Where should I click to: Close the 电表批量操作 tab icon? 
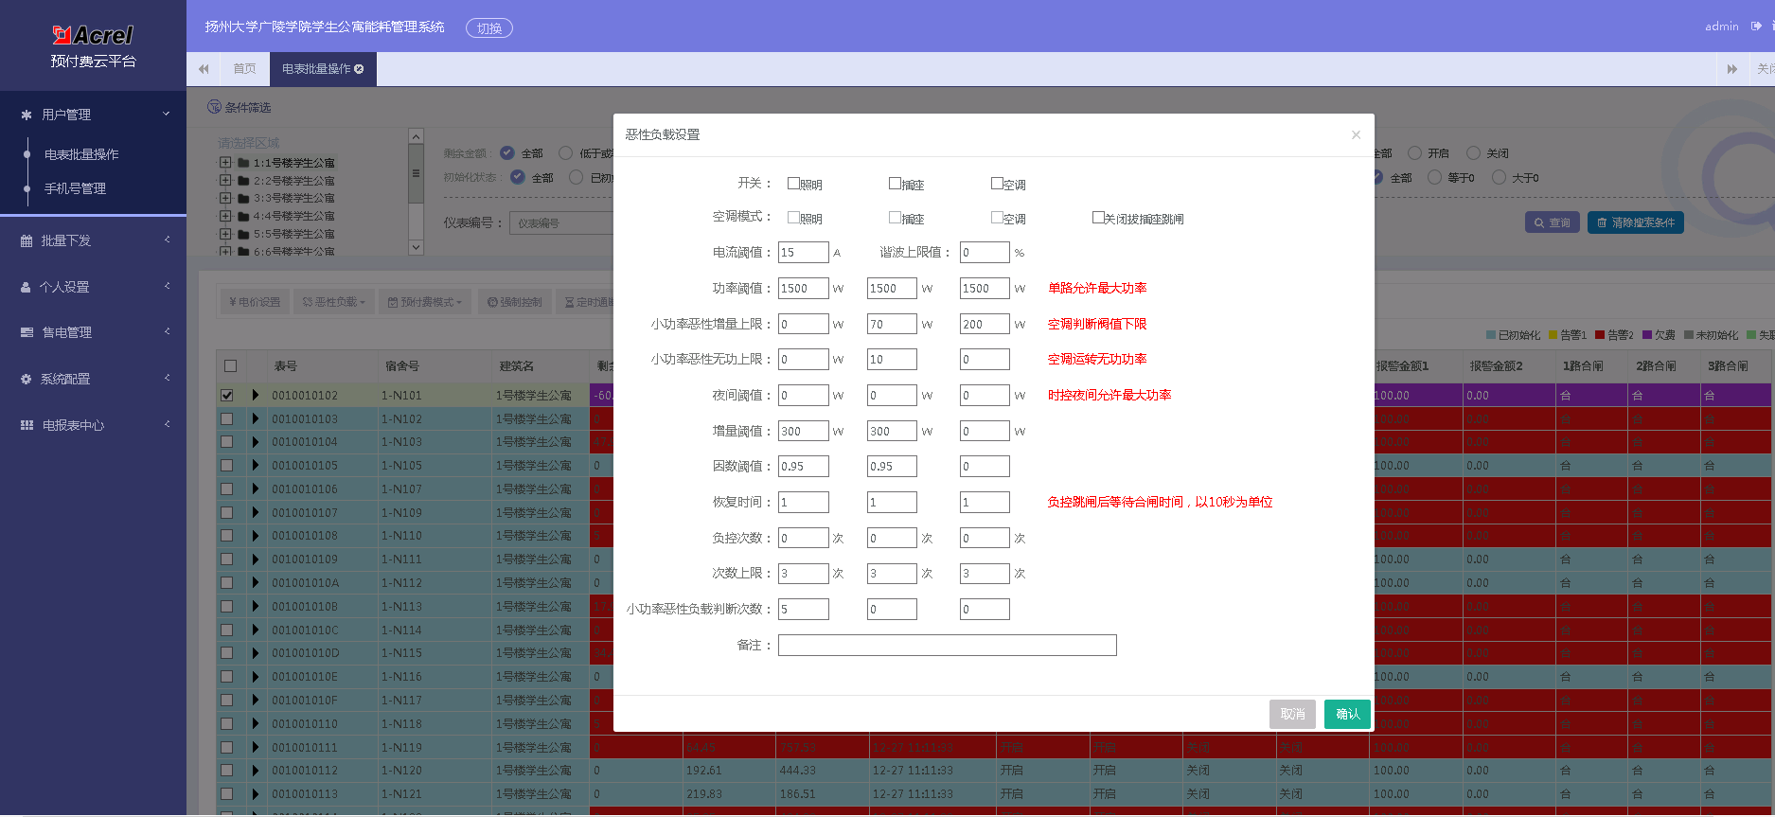tap(359, 69)
